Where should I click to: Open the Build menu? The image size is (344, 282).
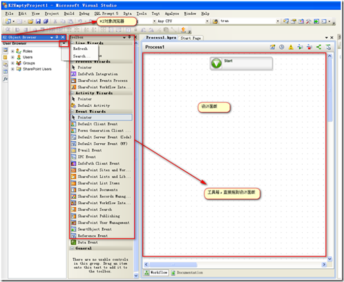point(69,14)
